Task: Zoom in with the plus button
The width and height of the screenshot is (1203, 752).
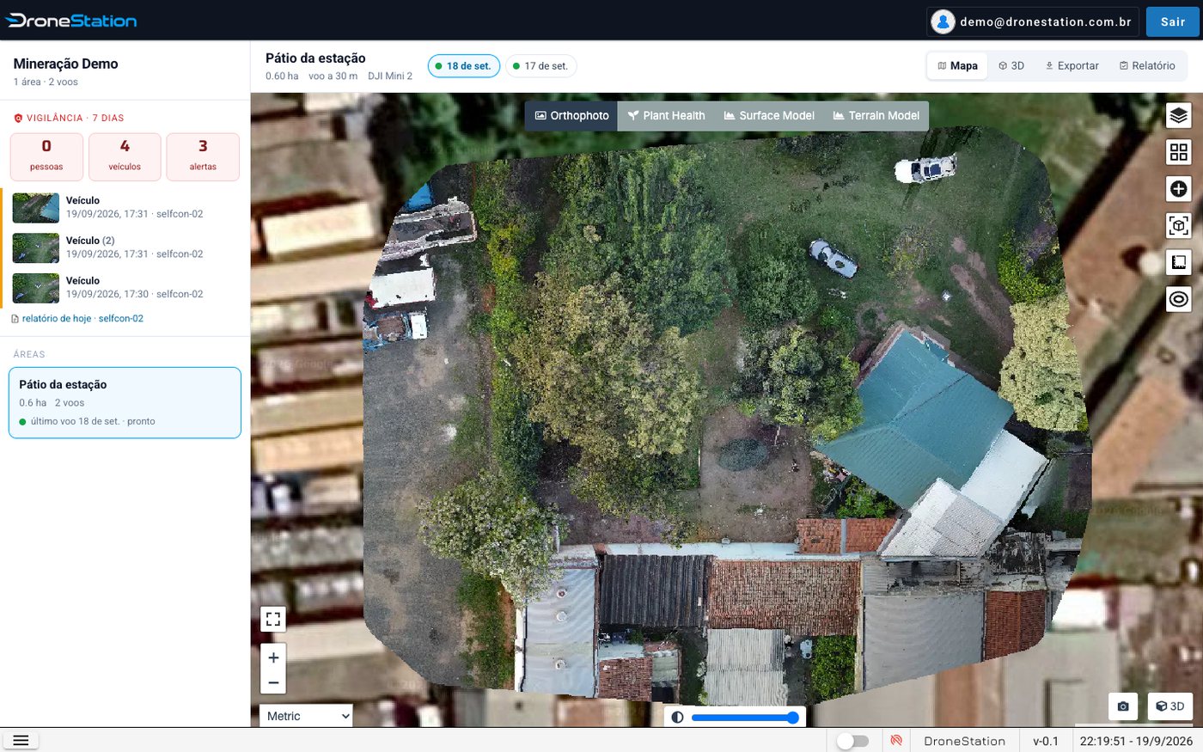Action: (x=273, y=657)
